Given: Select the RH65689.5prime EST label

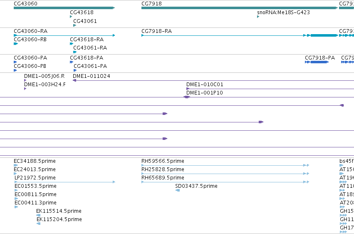Looking at the screenshot, I should click(x=163, y=178).
